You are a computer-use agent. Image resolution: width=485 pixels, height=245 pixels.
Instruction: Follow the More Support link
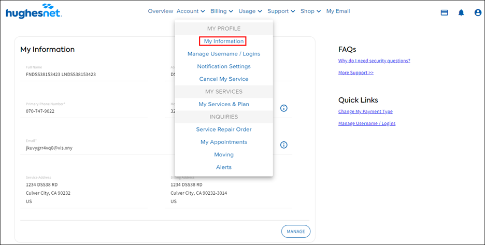(355, 73)
